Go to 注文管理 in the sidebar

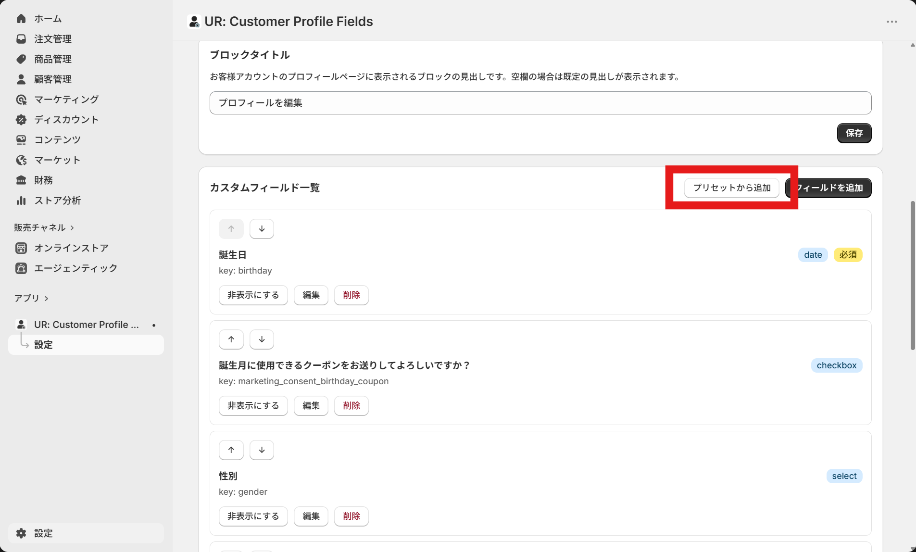(x=53, y=39)
